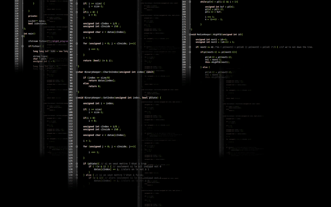Click line number 177 in the gutter
Viewport: 331px width, 207px height.
coord(184,34)
